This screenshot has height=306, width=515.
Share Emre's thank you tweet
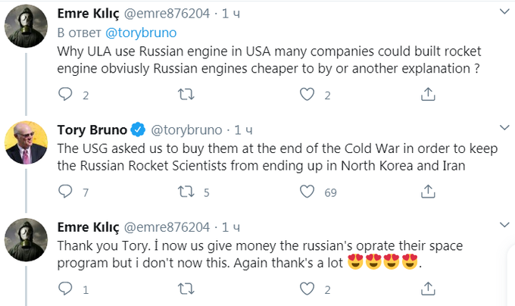coord(427,289)
